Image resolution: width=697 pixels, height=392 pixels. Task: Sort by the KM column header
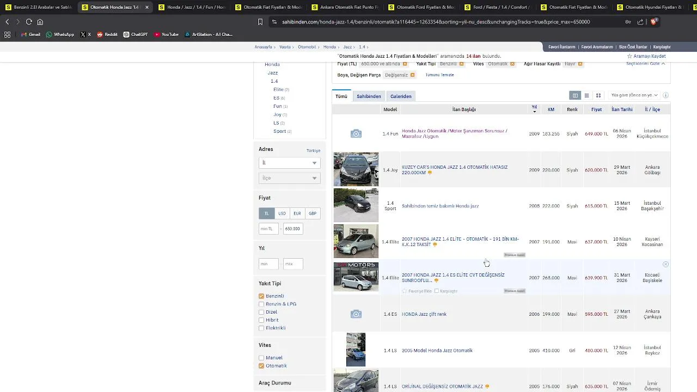(551, 109)
